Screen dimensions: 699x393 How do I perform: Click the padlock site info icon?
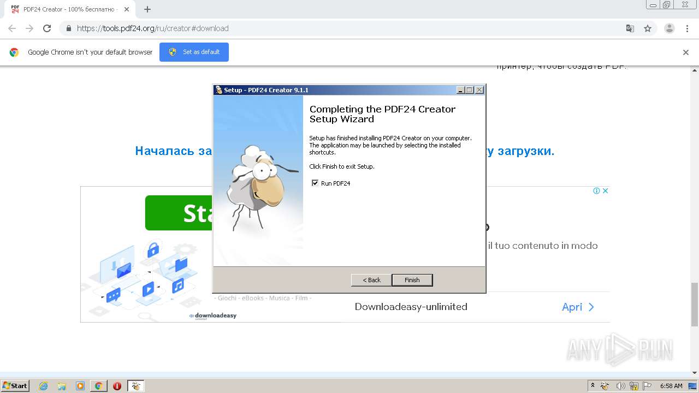tap(69, 28)
